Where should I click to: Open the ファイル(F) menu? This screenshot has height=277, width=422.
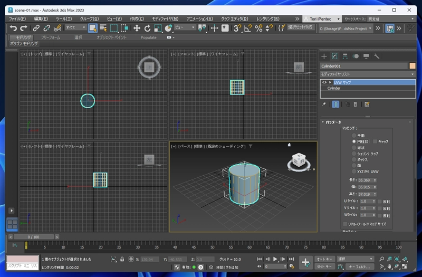point(17,19)
